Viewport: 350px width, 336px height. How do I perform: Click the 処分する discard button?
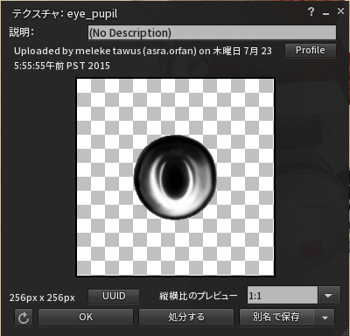[x=186, y=317]
